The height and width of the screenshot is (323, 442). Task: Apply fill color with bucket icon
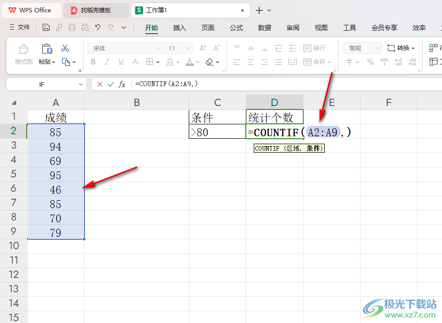coord(170,61)
